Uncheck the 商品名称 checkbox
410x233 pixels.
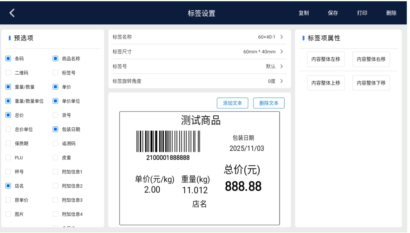click(x=55, y=59)
